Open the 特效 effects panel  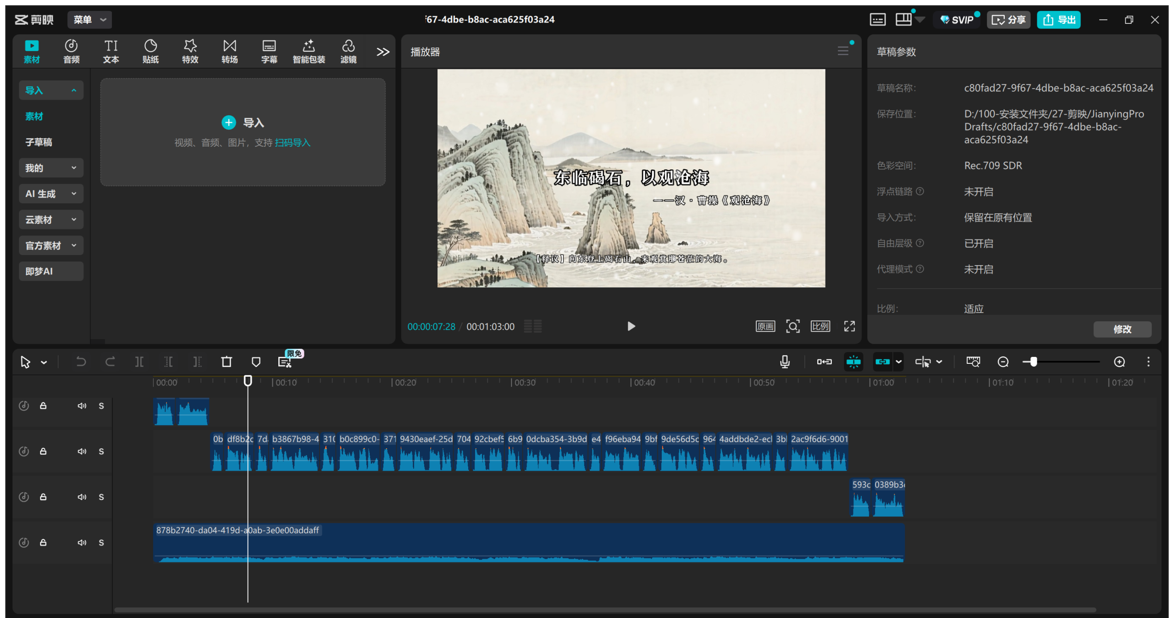click(x=190, y=51)
